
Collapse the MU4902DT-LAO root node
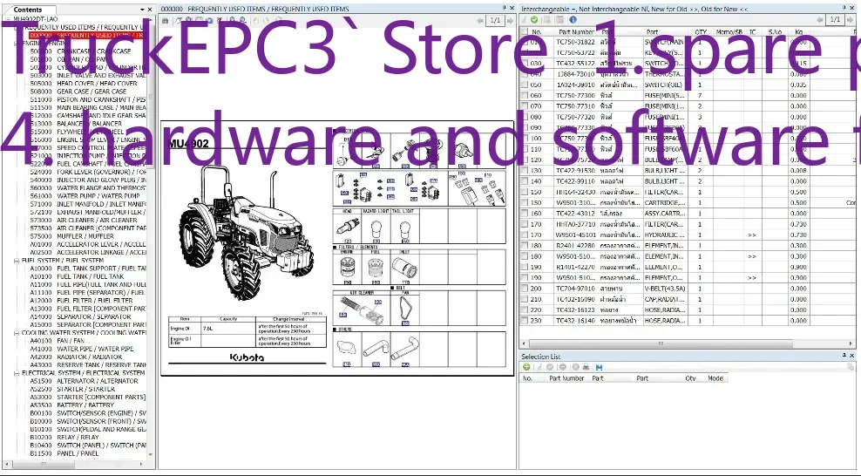(8, 19)
